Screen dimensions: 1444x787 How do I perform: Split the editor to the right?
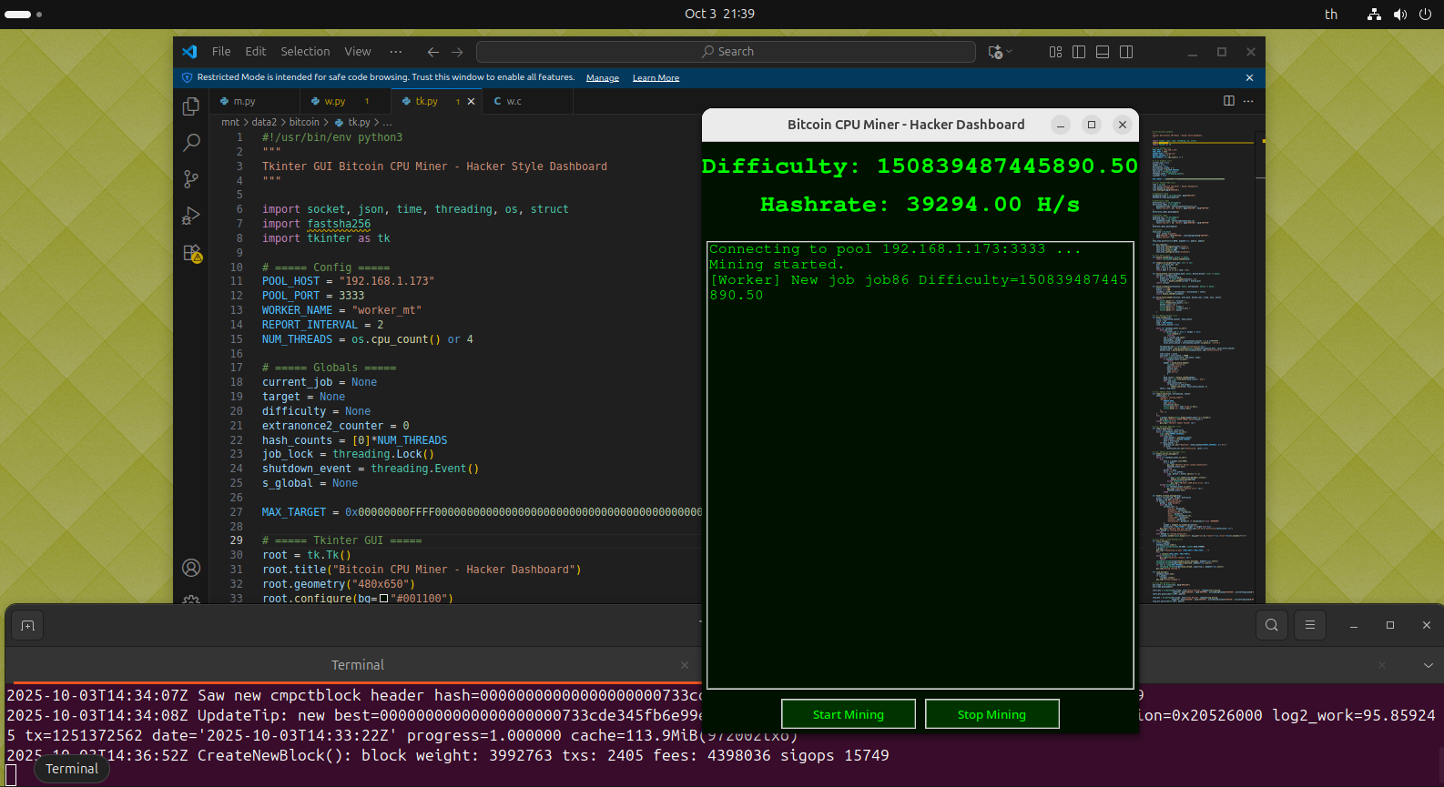point(1228,101)
